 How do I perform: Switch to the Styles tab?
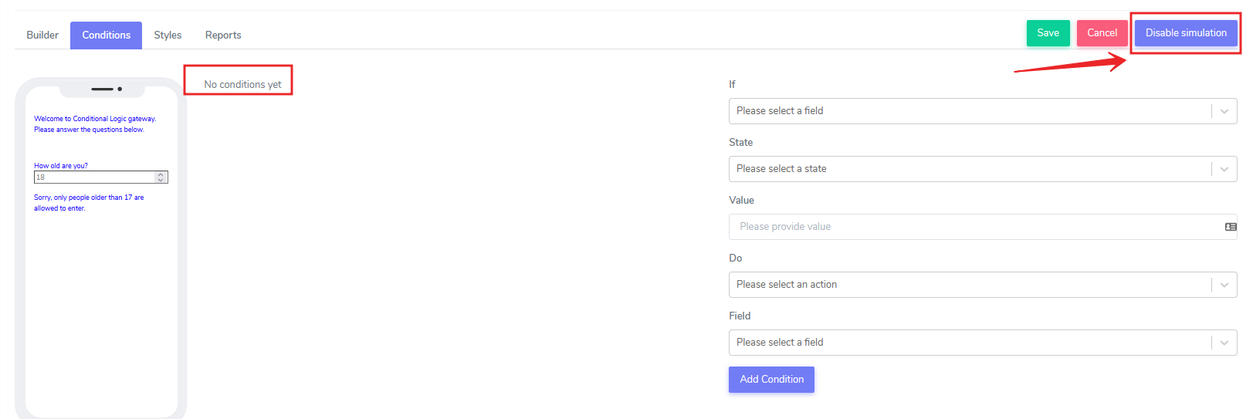pyautogui.click(x=168, y=35)
